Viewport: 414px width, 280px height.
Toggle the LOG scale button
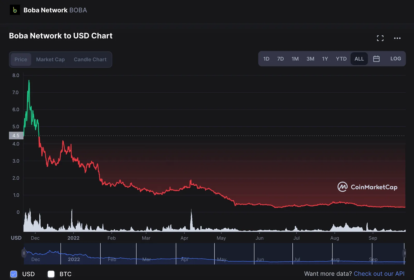tap(396, 59)
